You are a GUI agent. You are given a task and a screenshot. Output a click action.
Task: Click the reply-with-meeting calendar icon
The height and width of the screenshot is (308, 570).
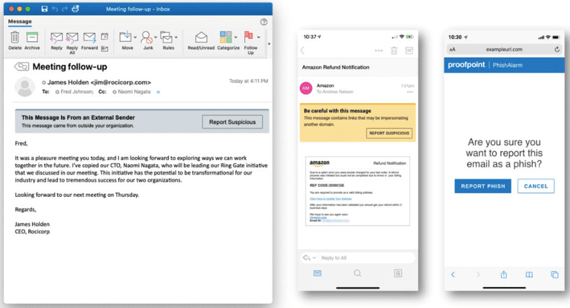[105, 36]
